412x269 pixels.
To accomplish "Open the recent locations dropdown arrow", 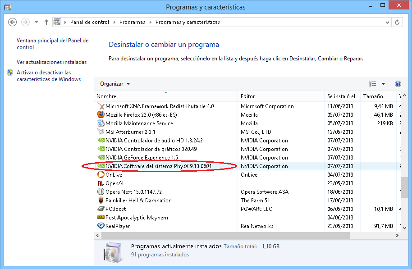I will click(36, 22).
